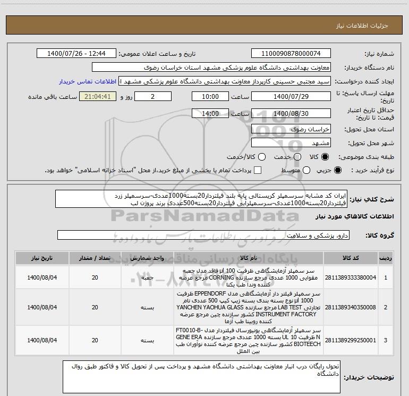This screenshot has width=409, height=396.
Task: Click row number 2 cell
Action: (386, 307)
